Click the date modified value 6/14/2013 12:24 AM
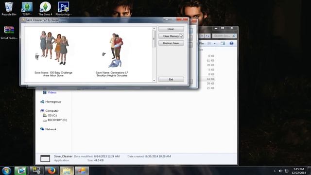The height and width of the screenshot is (175, 311). coord(107,157)
